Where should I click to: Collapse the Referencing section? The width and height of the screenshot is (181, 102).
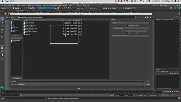click(113, 28)
